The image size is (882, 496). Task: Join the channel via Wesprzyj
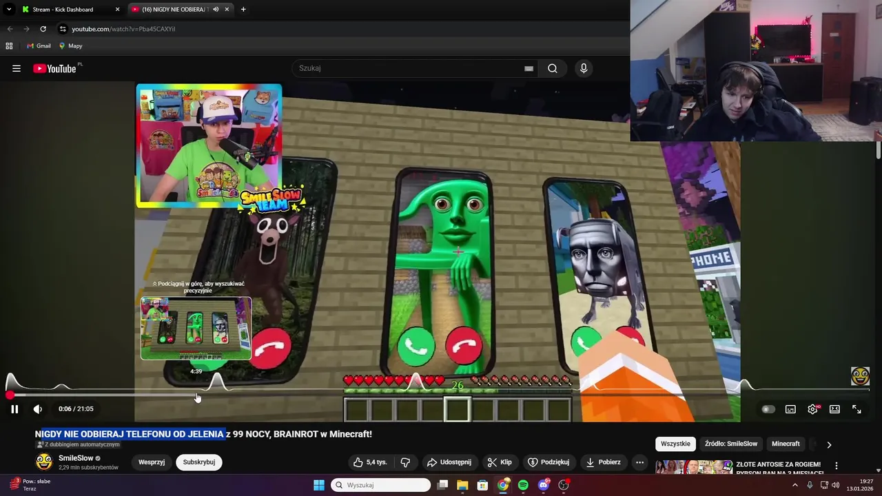(152, 462)
